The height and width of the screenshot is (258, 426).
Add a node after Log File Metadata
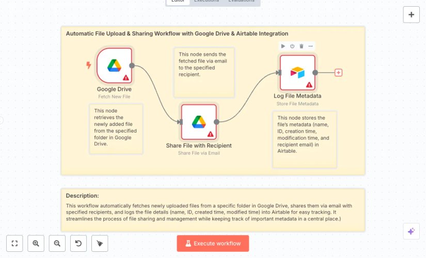[x=339, y=73]
